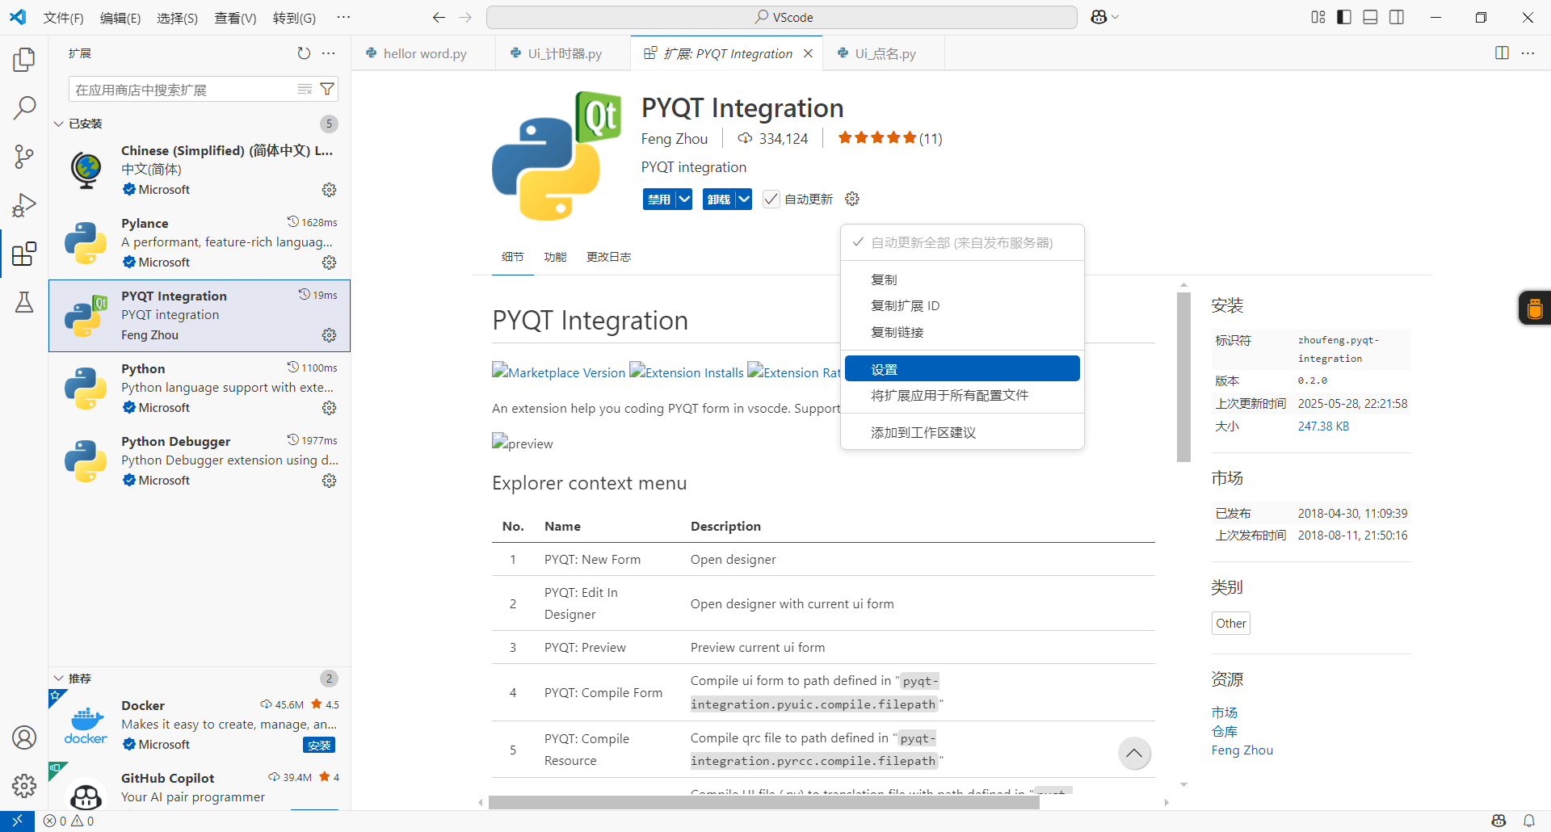Click the extension search input field
The width and height of the screenshot is (1551, 832).
tap(186, 89)
